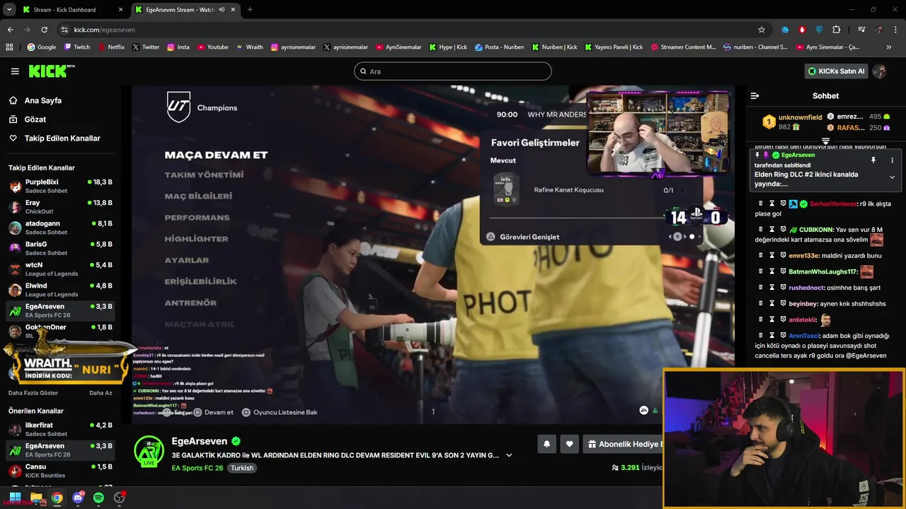Image resolution: width=906 pixels, height=509 pixels.
Task: Mute the EgeArseven Stream tab audio
Action: pos(222,10)
